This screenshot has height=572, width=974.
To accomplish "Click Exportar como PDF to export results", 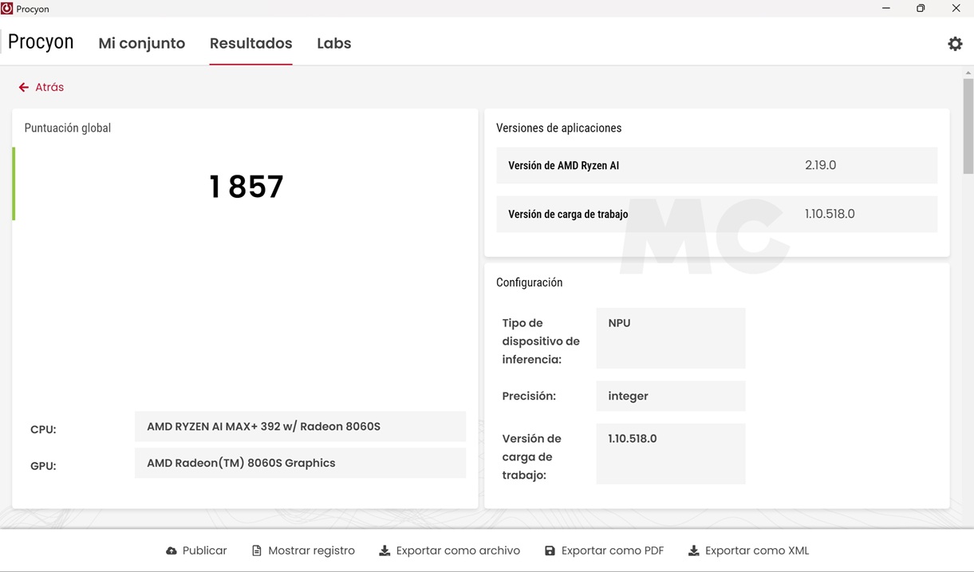I will tap(605, 550).
